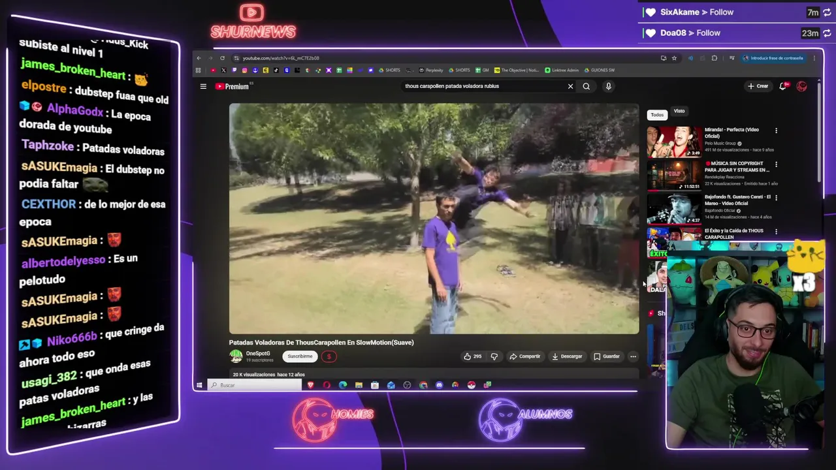The height and width of the screenshot is (470, 836).
Task: Open the YouTube hamburger guide menu
Action: pyautogui.click(x=203, y=86)
